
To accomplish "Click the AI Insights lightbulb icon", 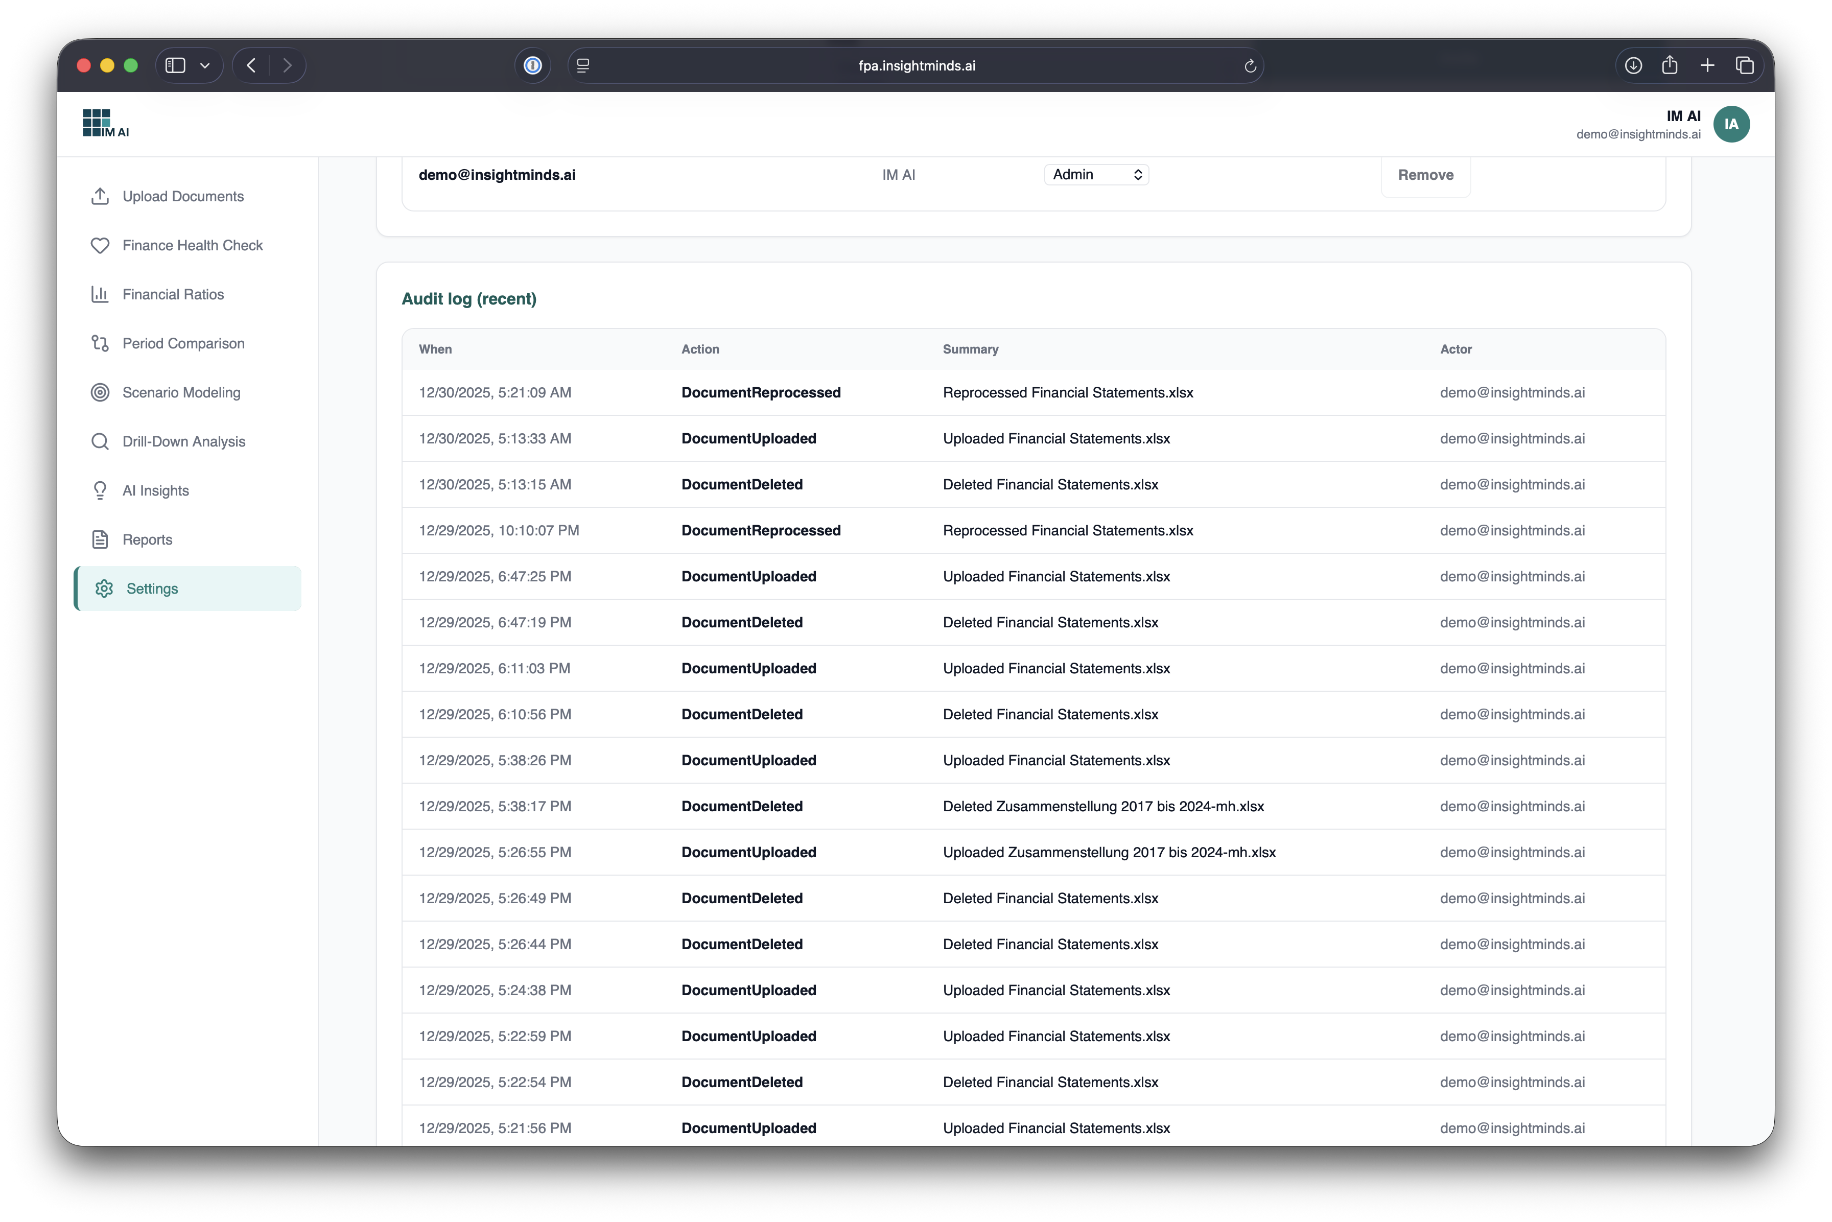I will coord(100,491).
